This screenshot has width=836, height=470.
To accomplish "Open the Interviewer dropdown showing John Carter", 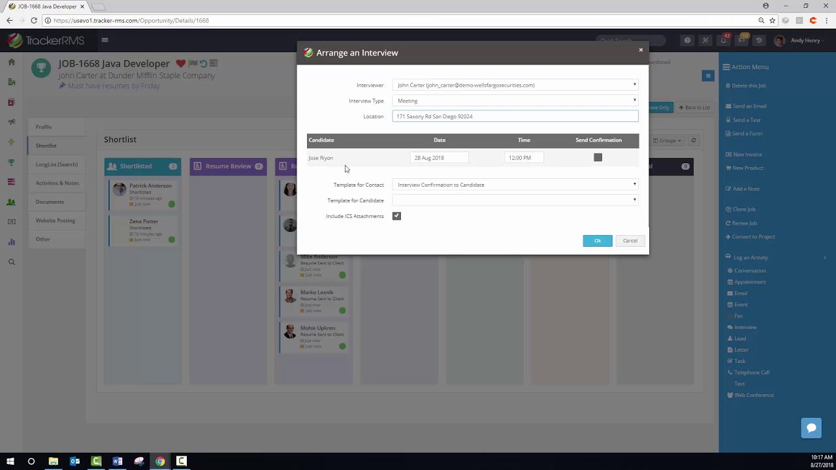I will 515,85.
